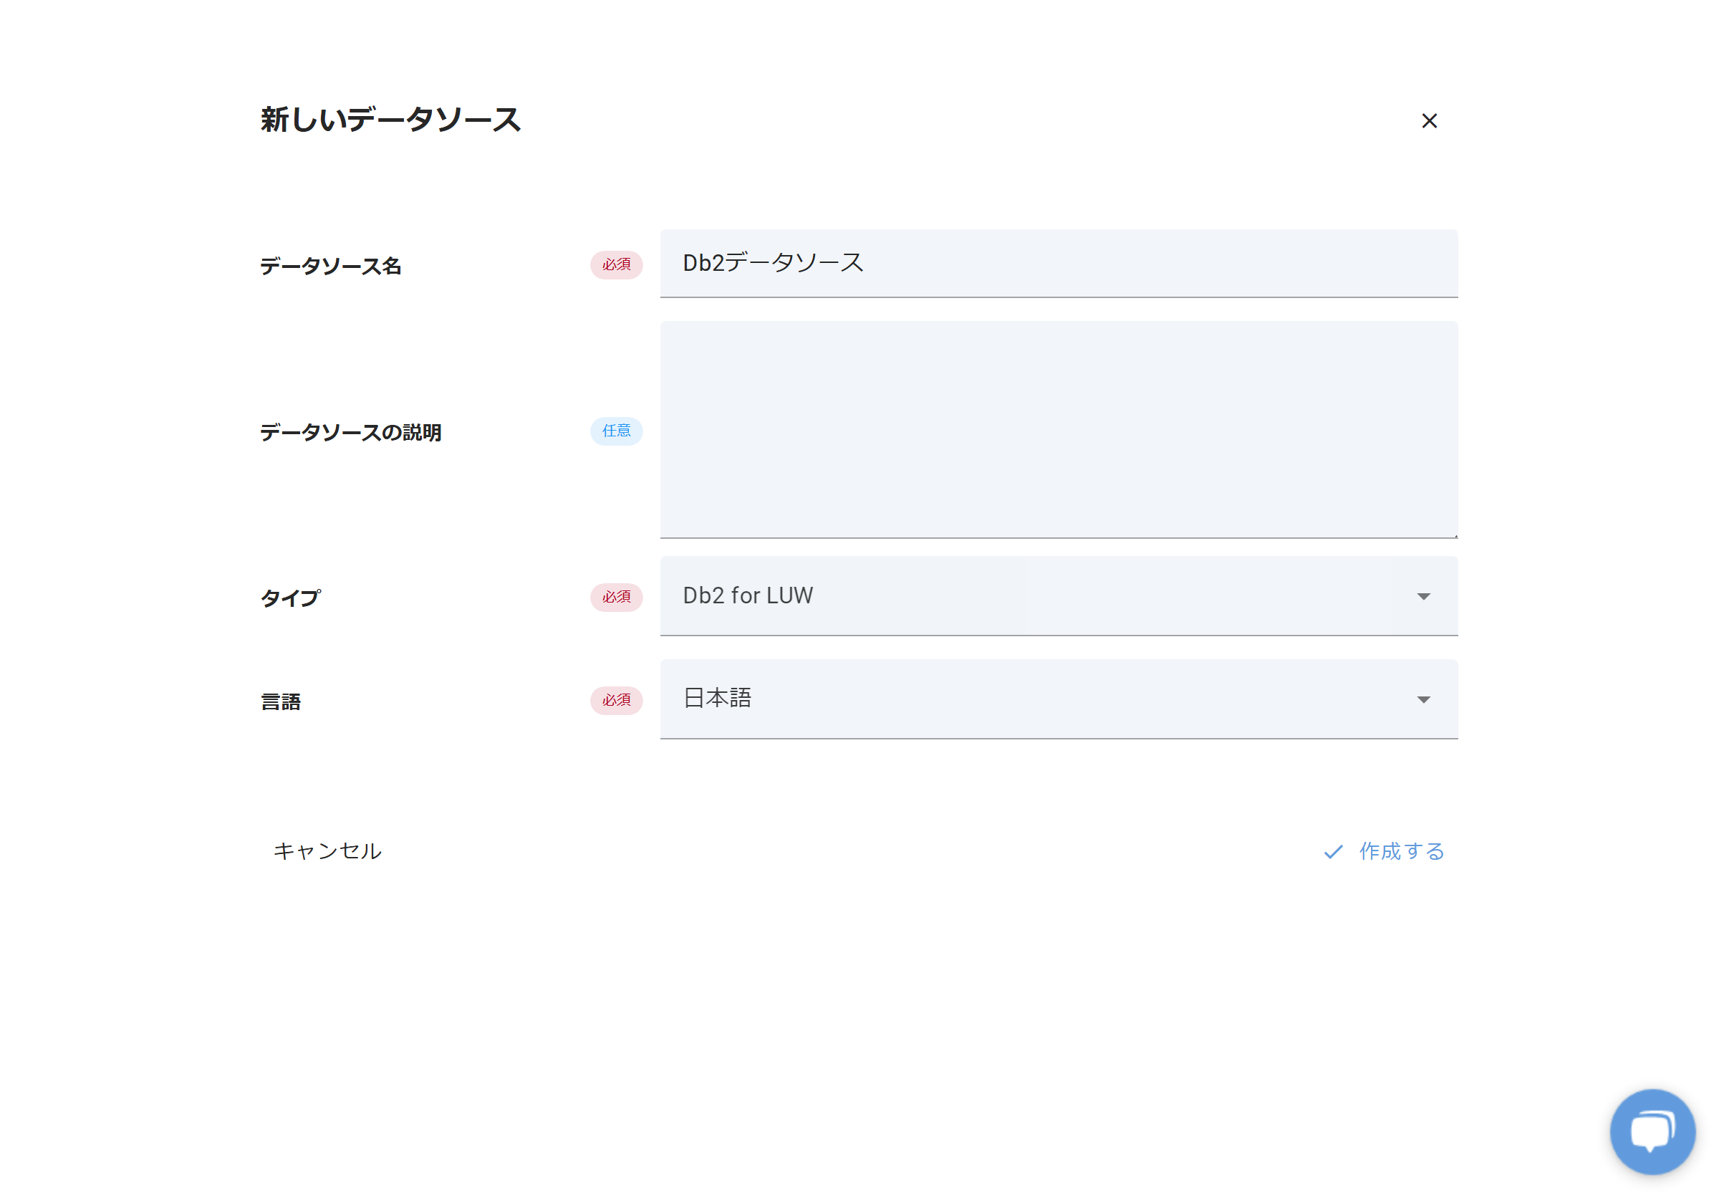
Task: Click the textarea resize handle corner
Action: 1455,535
